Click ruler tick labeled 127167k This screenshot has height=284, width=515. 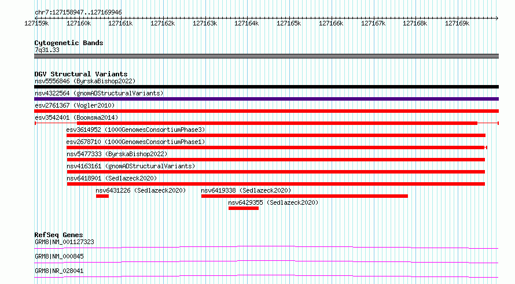point(373,23)
